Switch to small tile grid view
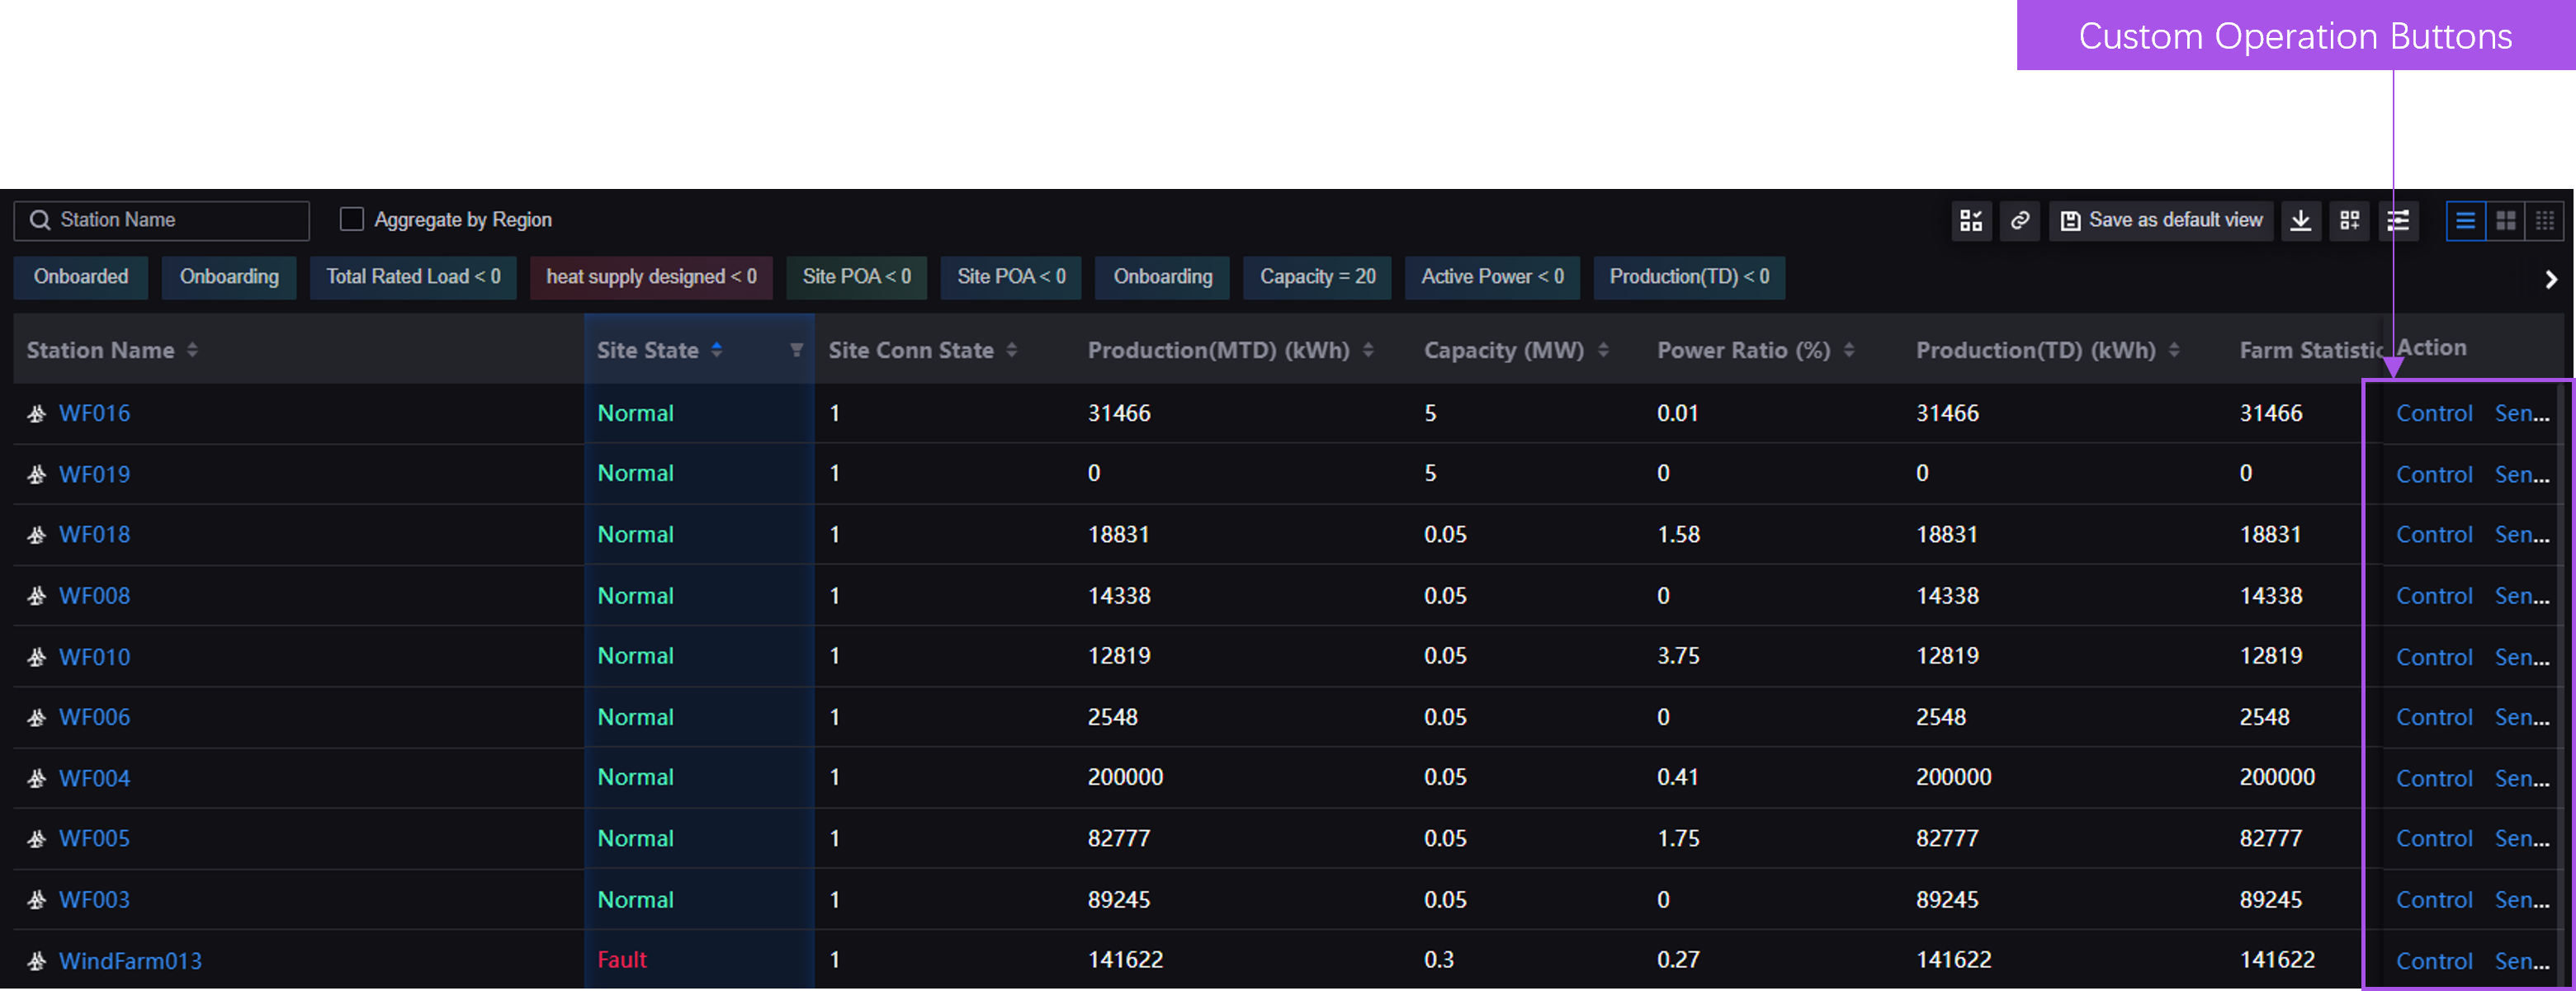2576x991 pixels. click(2544, 220)
